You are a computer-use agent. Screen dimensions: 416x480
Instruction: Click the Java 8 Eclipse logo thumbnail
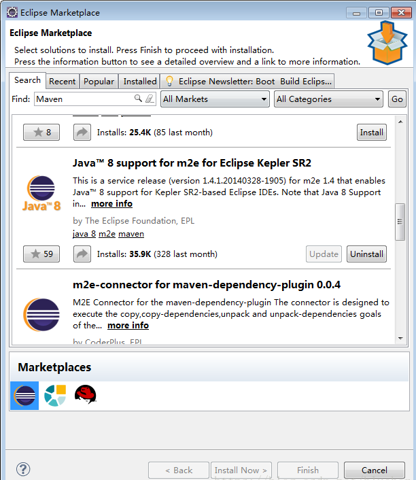[x=41, y=193]
